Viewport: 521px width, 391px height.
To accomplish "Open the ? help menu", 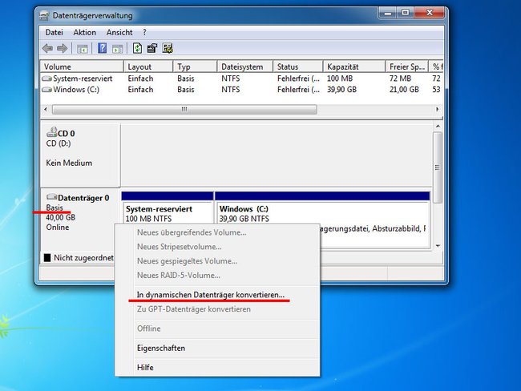I will (144, 33).
